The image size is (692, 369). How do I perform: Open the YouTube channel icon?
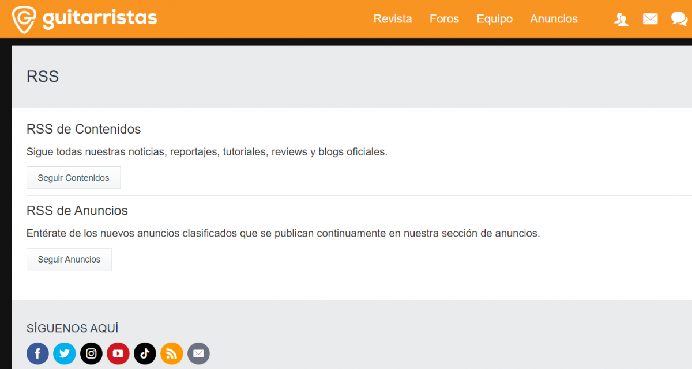click(118, 353)
